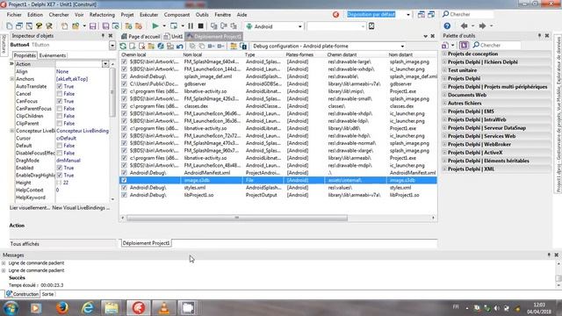Open the Composant menu
The width and height of the screenshot is (562, 316).
[x=177, y=15]
